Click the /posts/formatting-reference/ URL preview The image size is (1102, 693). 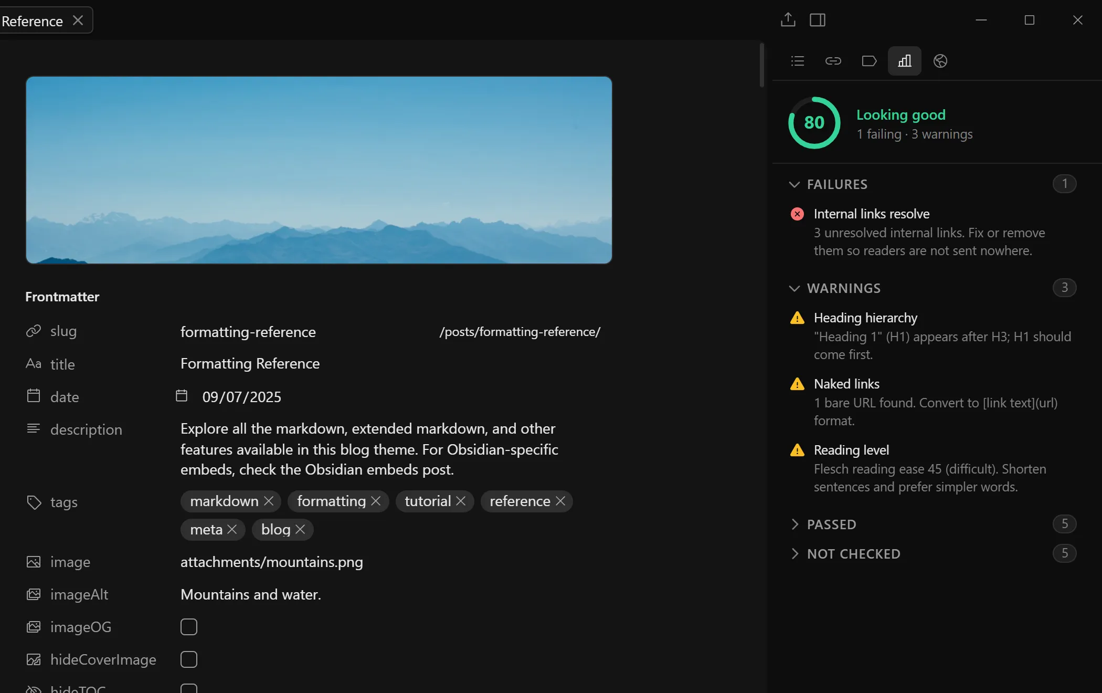[x=520, y=332]
